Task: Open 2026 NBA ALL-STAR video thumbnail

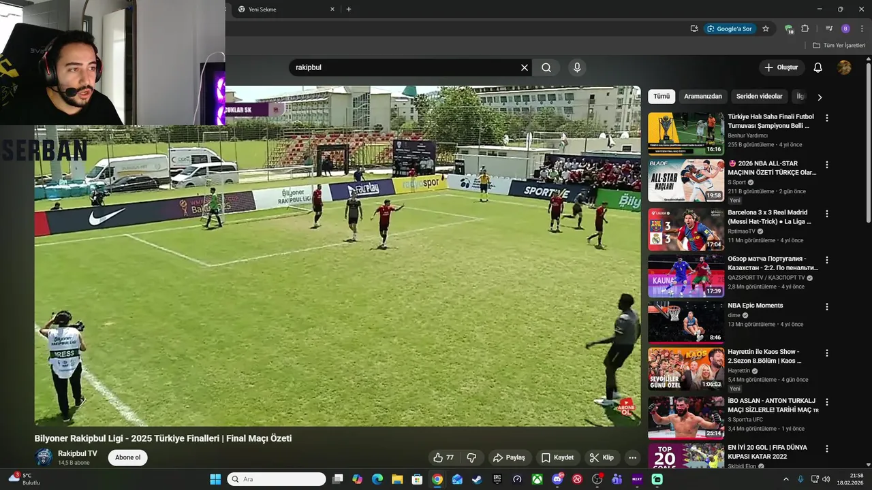Action: point(686,180)
